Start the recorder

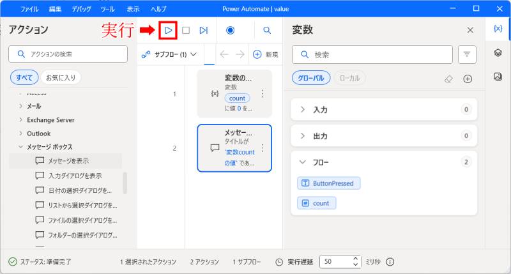tap(231, 30)
